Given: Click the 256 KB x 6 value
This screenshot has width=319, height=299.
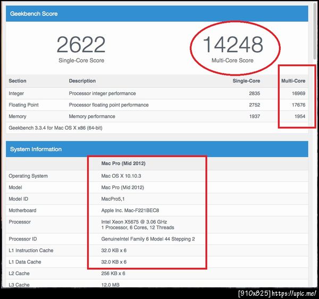Looking at the screenshot, I should [113, 273].
